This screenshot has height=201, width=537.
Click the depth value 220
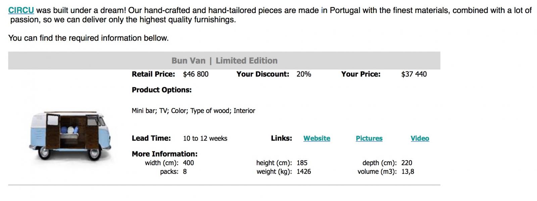(x=407, y=163)
